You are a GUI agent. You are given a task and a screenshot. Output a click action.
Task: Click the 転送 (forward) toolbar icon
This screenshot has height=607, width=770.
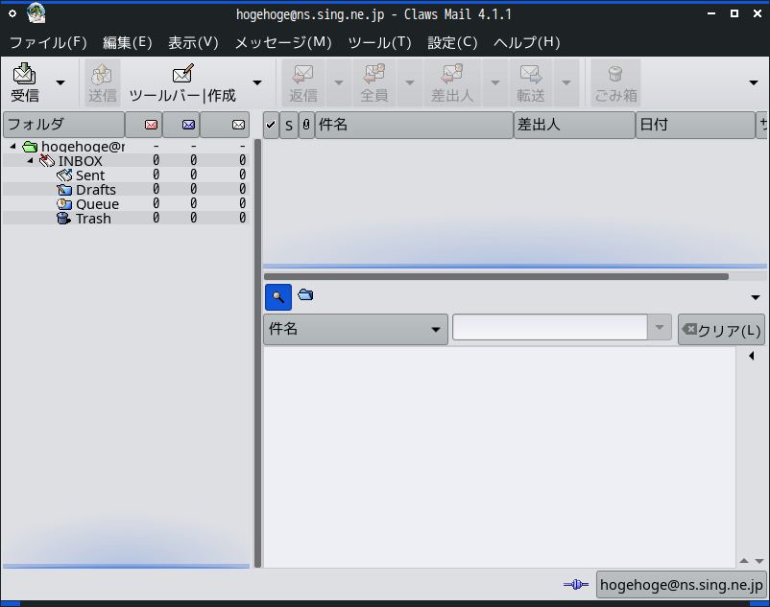(531, 82)
